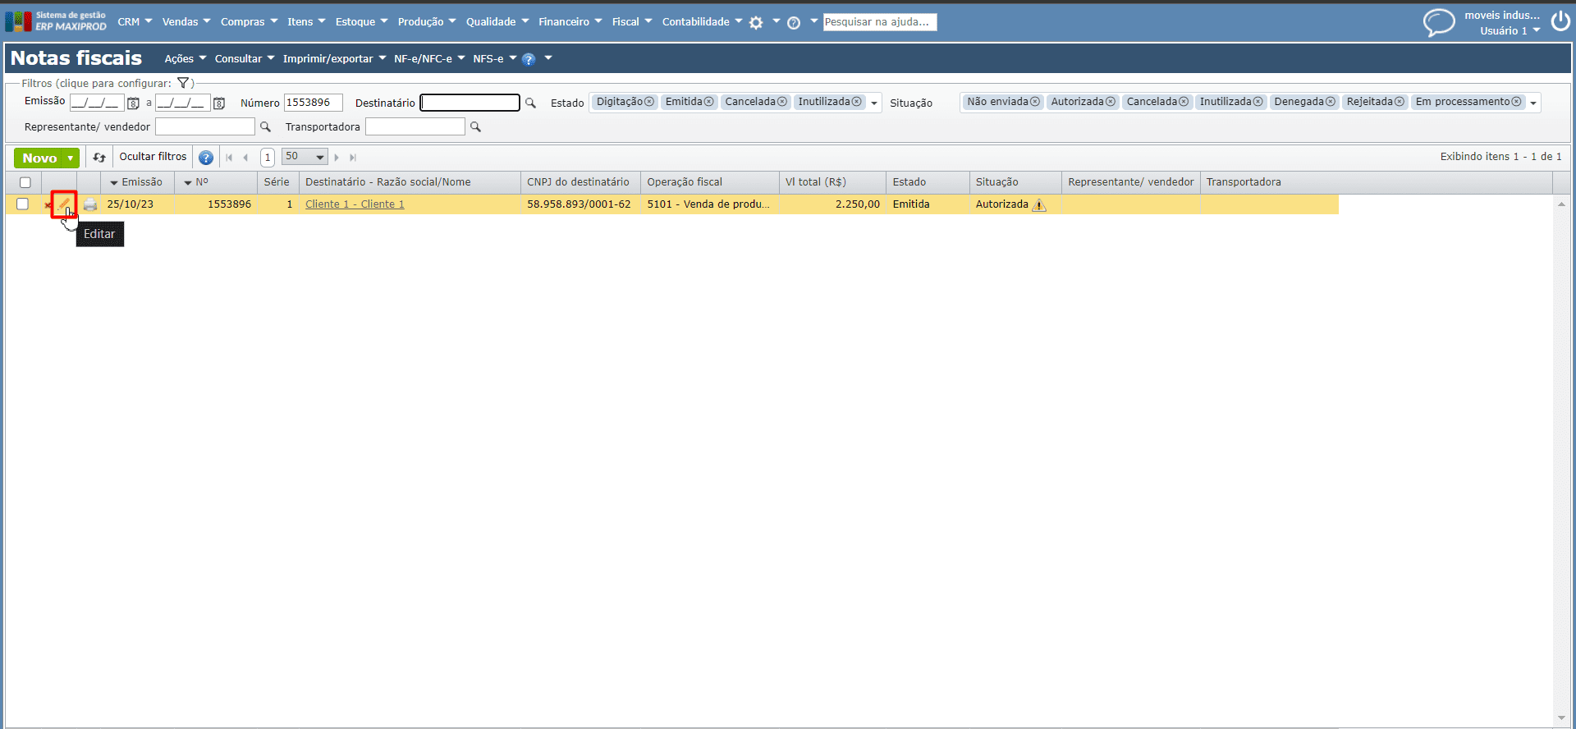Open the CRM menu

(x=135, y=22)
